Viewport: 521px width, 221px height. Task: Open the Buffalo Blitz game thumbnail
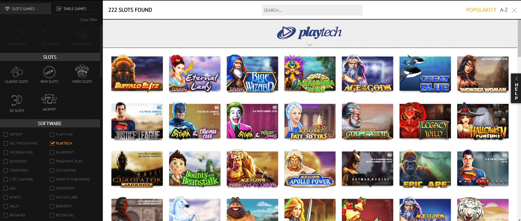137,74
